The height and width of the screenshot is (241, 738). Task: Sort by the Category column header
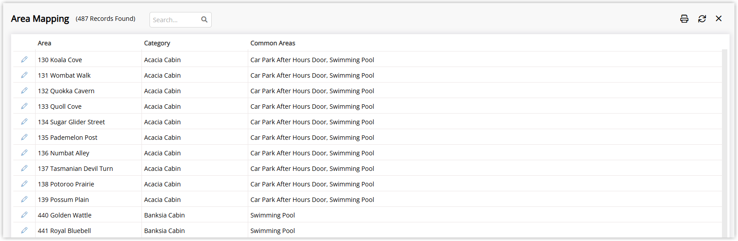point(157,43)
